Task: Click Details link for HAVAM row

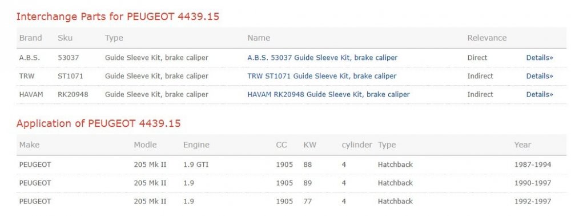Action: coord(540,94)
